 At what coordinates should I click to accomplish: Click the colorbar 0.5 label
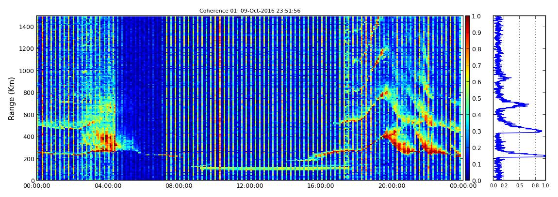point(476,98)
